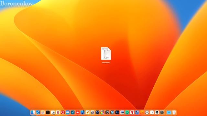The height and width of the screenshot is (116, 207).
Task: Open Launchpad from the Dock
Action: tap(43, 112)
